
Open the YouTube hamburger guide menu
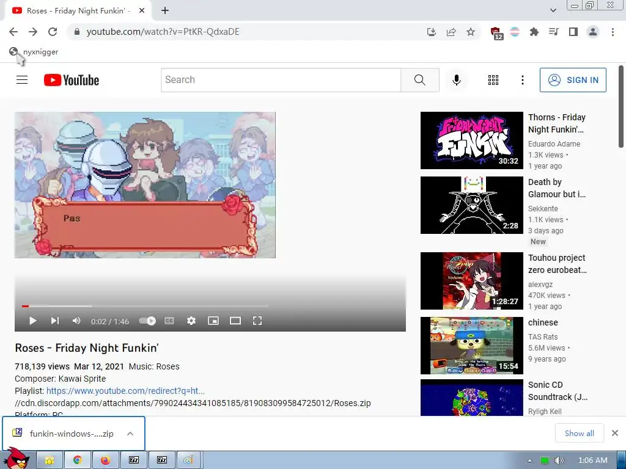(x=22, y=80)
